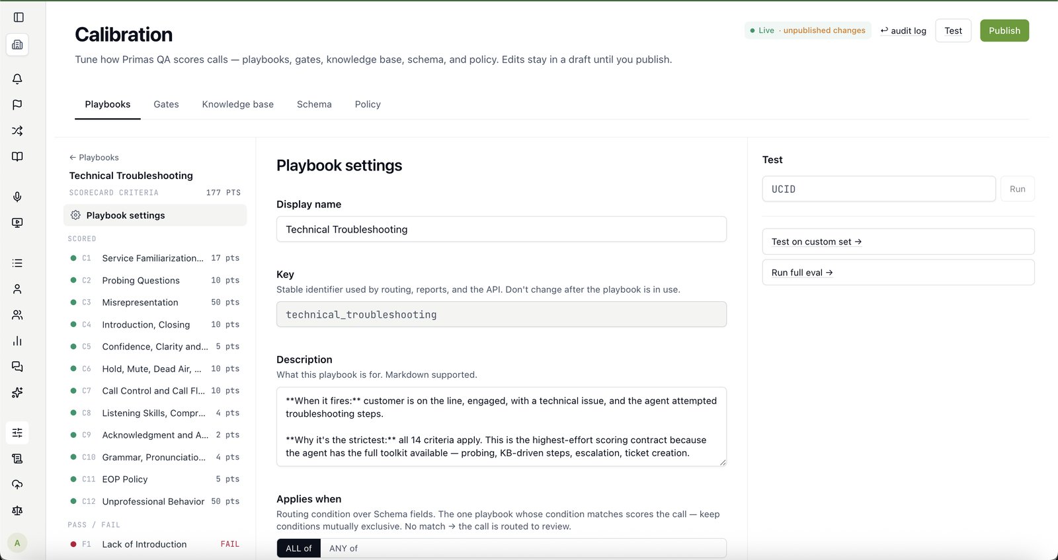The height and width of the screenshot is (560, 1058).
Task: Open the Knowledge base tab
Action: (238, 104)
